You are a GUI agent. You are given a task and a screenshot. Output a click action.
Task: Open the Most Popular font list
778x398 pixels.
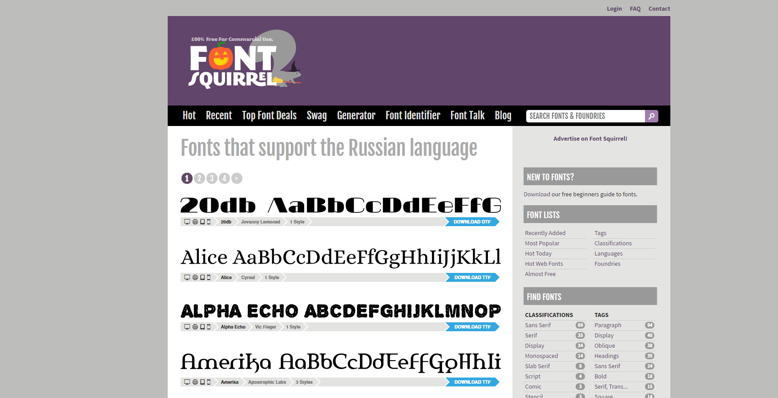pyautogui.click(x=542, y=244)
